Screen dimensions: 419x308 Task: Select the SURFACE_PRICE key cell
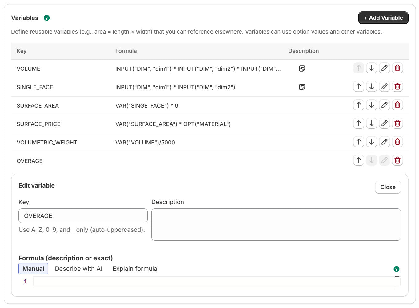(x=38, y=124)
